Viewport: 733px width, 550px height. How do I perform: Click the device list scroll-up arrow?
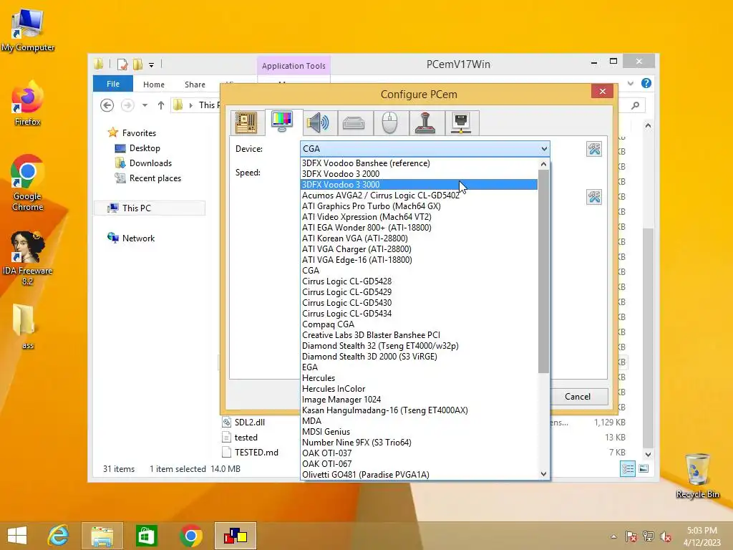tap(543, 164)
